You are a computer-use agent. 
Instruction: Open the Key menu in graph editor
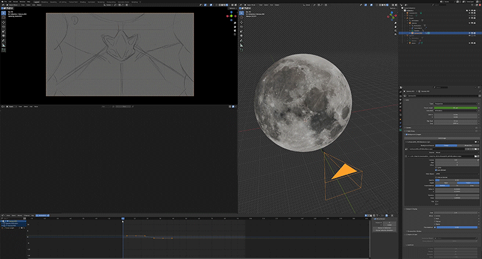click(x=33, y=216)
